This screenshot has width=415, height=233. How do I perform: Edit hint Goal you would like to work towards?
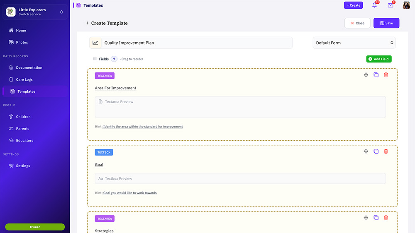pyautogui.click(x=130, y=193)
